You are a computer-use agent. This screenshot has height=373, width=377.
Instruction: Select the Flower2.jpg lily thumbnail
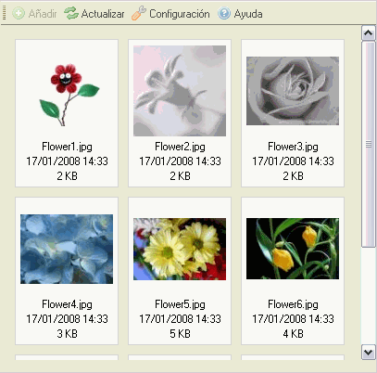click(180, 91)
